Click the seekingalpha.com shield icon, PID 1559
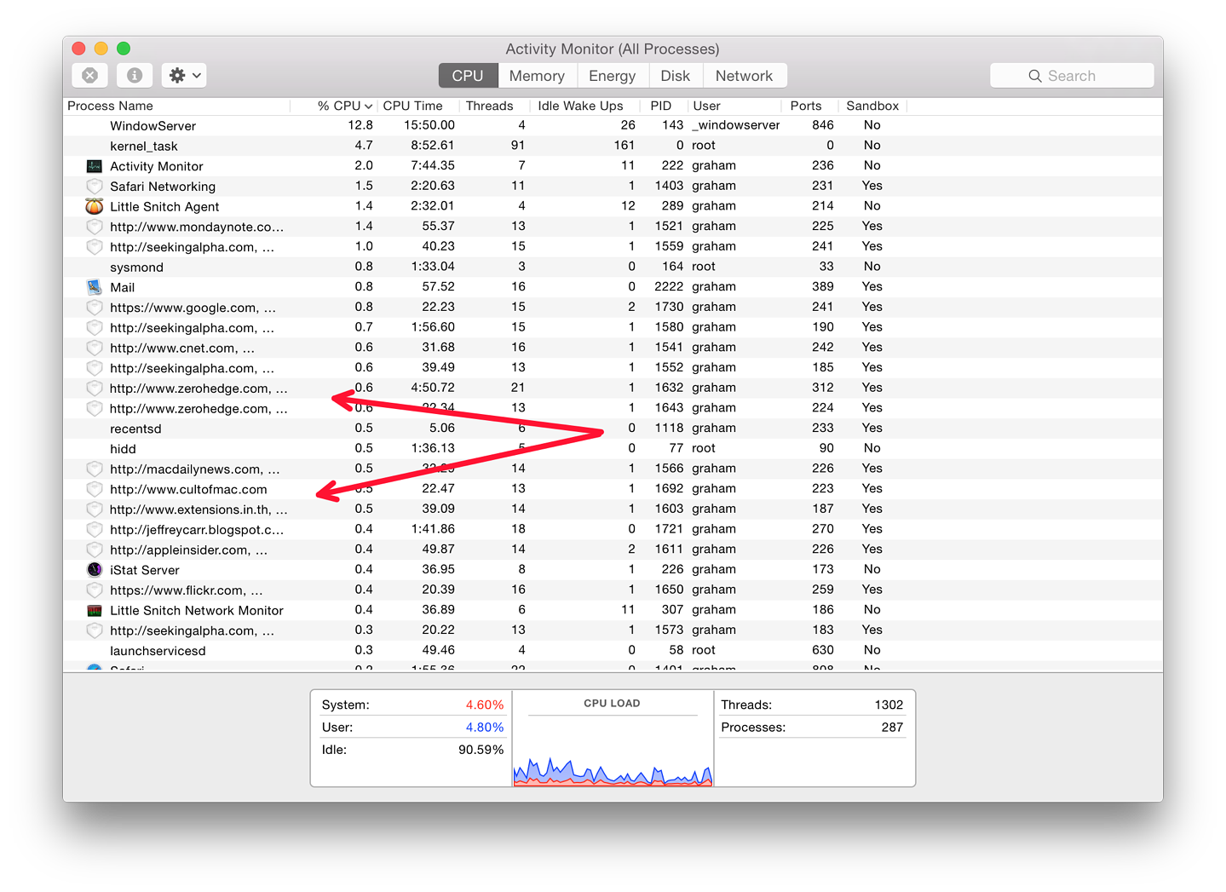Screen dimensions: 1226x892 [94, 247]
